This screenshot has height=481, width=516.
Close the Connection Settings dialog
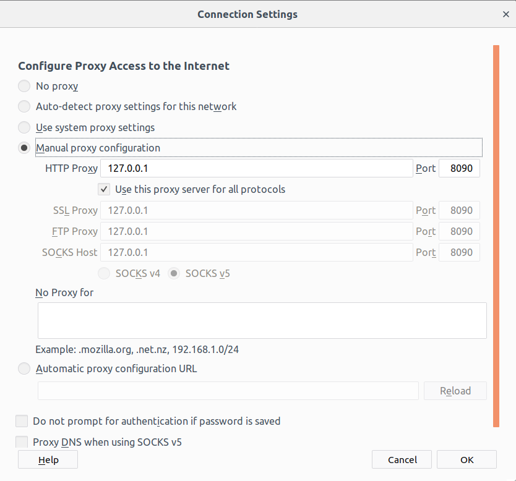click(505, 14)
